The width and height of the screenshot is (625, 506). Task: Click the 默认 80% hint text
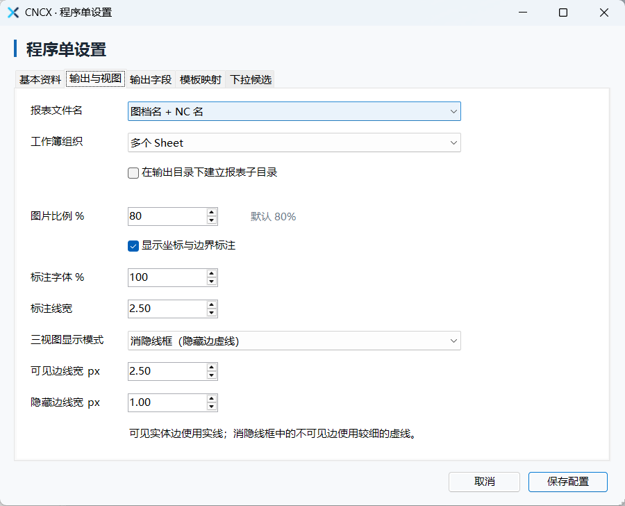coord(274,217)
